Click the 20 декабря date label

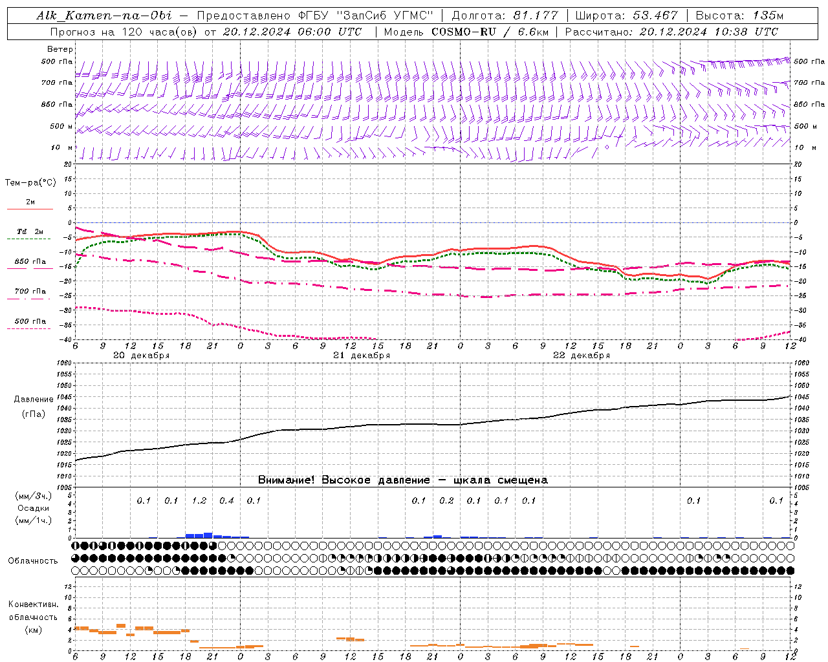(x=142, y=356)
